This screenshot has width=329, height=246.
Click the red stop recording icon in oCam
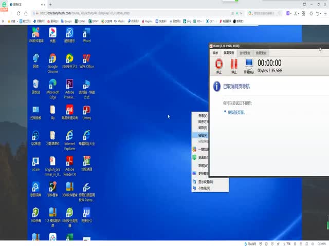(x=219, y=64)
